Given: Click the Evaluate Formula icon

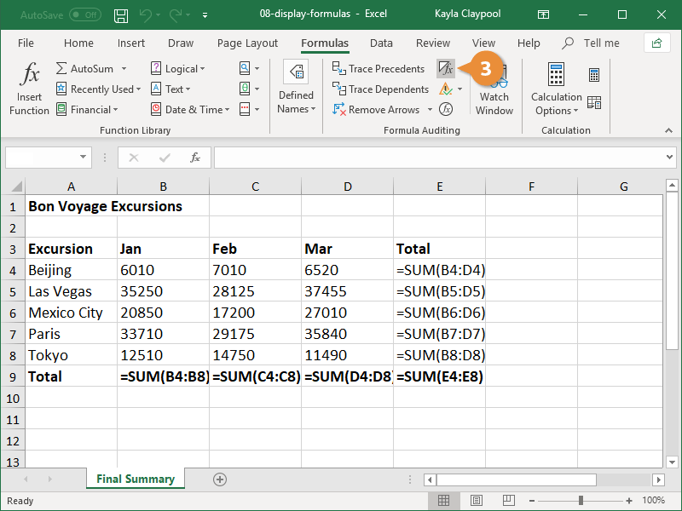Looking at the screenshot, I should pos(445,109).
